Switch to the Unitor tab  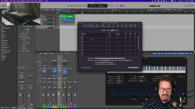(116, 30)
